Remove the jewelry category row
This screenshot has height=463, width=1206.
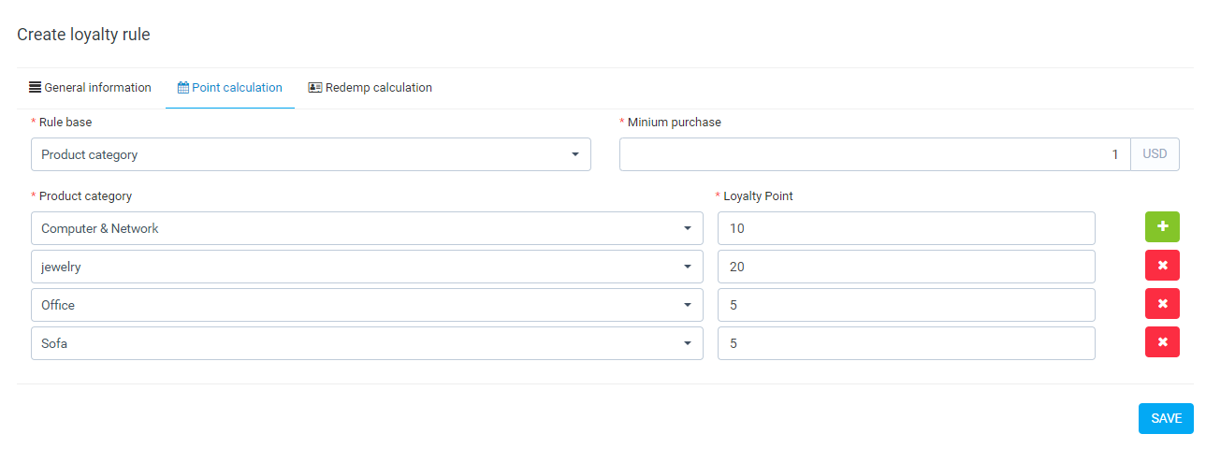[1162, 266]
